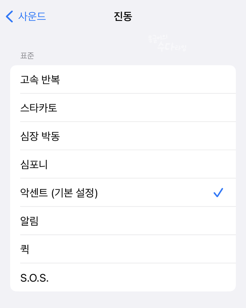Viewport: 246px width, 308px height.
Task: Tap the blue back chevron icon
Action: 9,16
